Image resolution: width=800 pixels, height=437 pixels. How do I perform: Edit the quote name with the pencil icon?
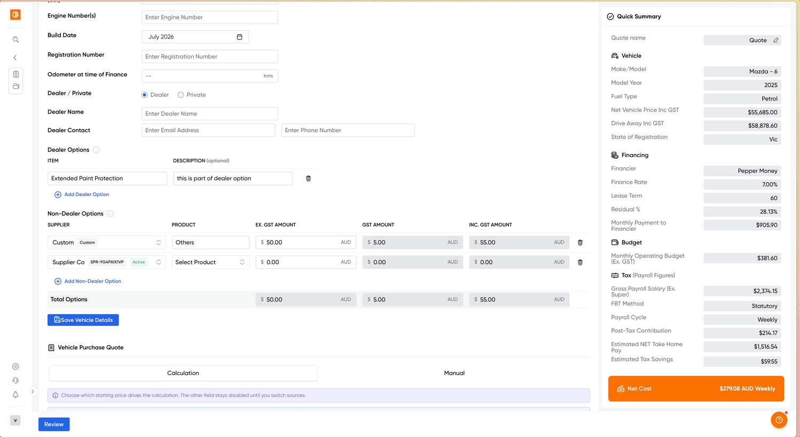pyautogui.click(x=775, y=40)
